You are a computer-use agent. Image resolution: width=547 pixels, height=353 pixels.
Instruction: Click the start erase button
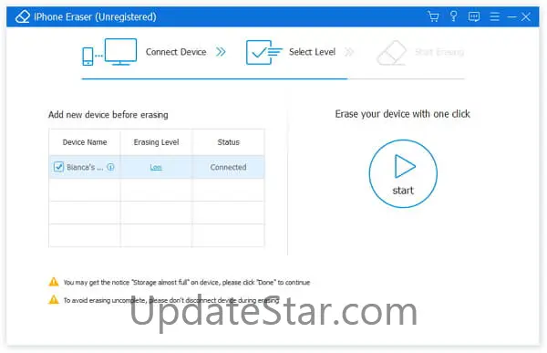[403, 173]
